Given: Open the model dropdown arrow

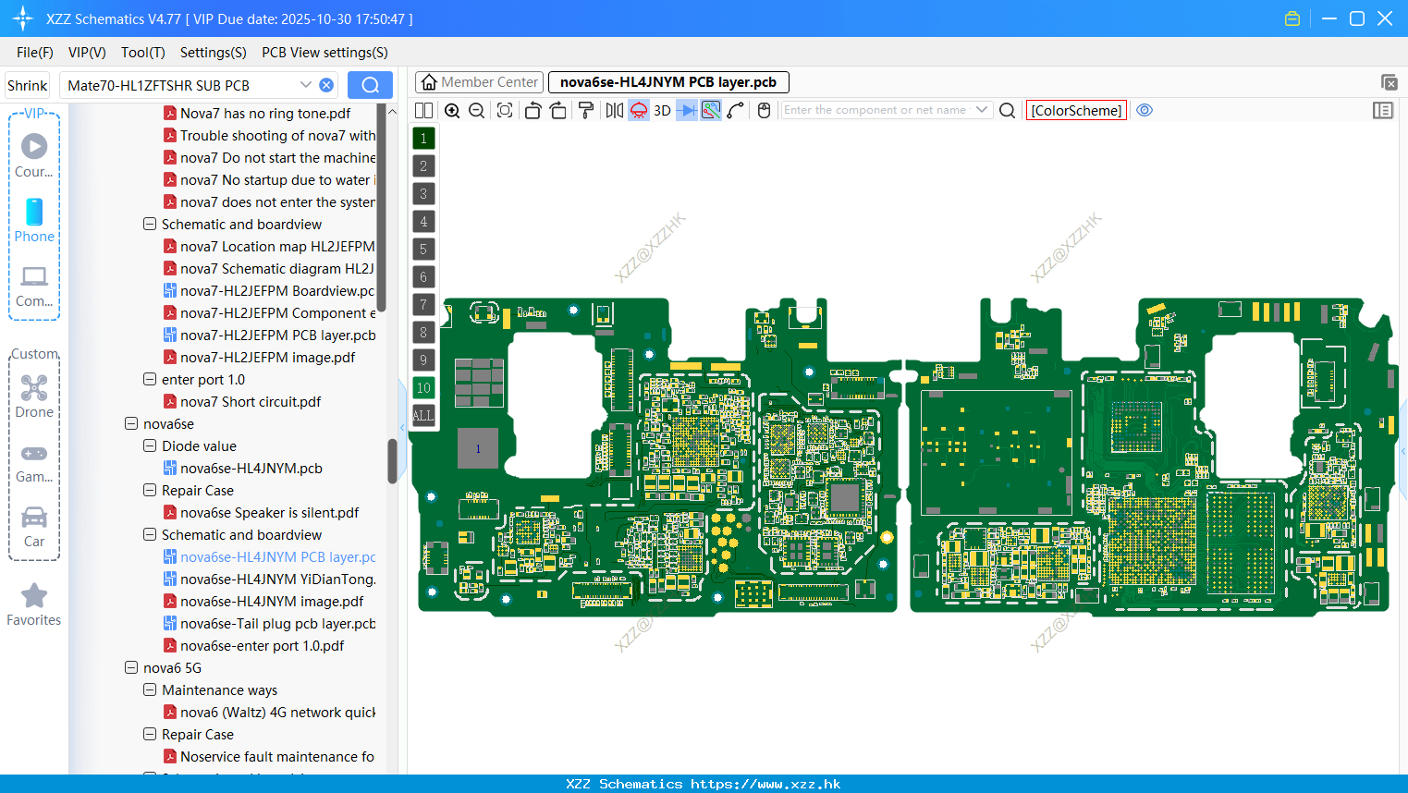Looking at the screenshot, I should point(306,85).
